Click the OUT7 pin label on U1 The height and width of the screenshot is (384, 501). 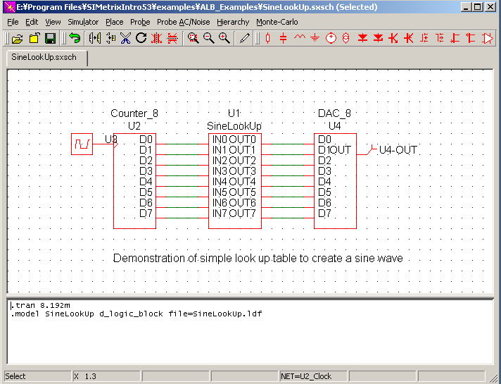tap(243, 213)
